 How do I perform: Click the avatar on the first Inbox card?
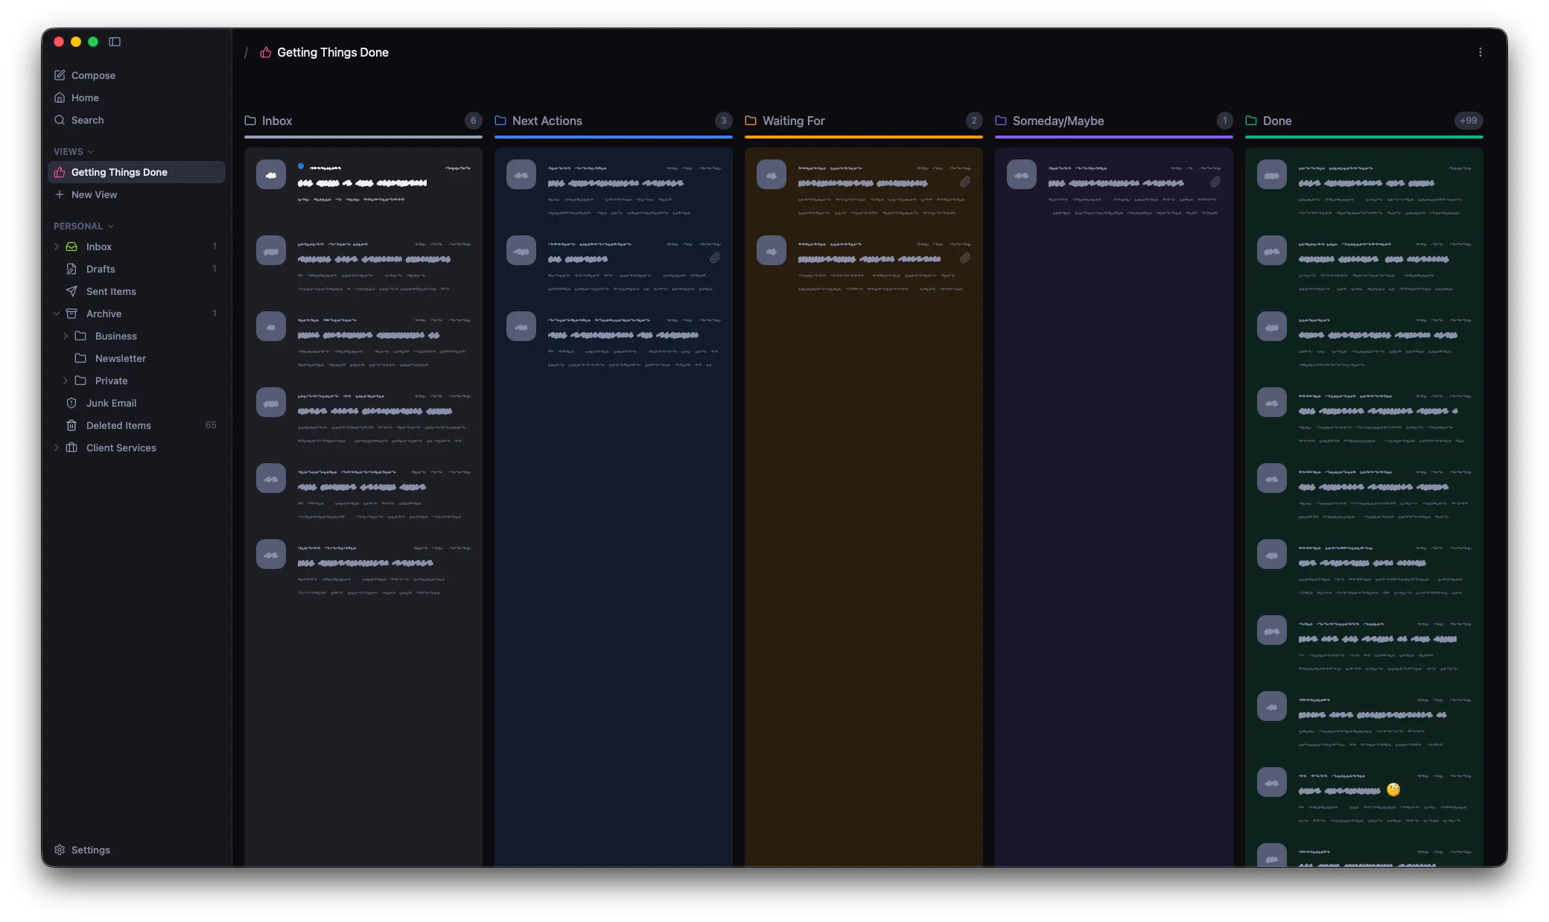click(x=270, y=174)
